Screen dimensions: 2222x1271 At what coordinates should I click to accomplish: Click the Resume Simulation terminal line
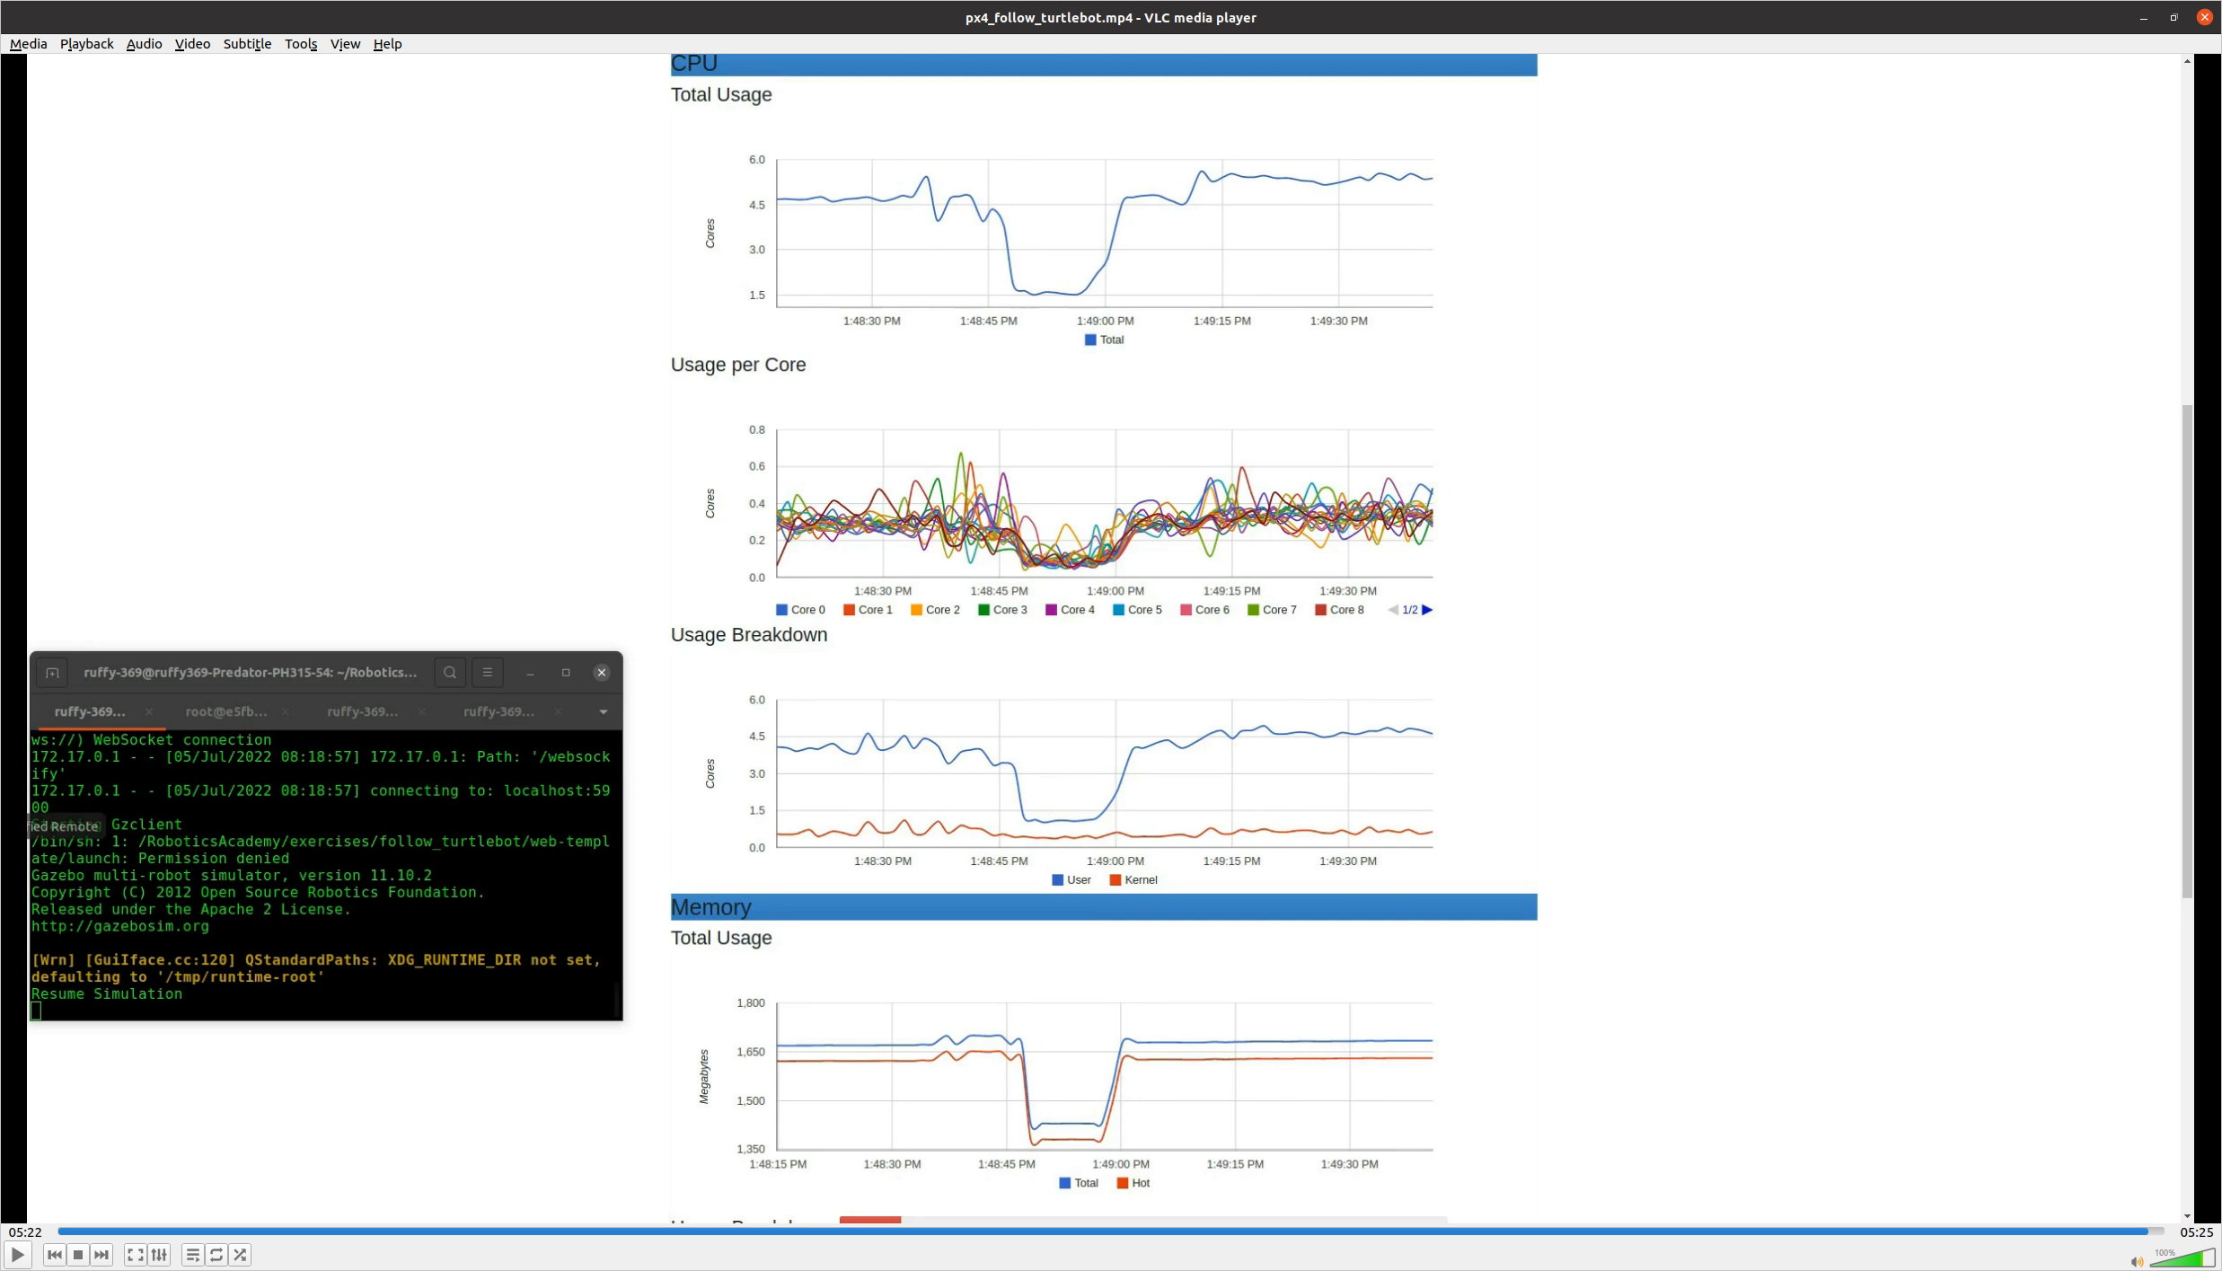click(107, 993)
